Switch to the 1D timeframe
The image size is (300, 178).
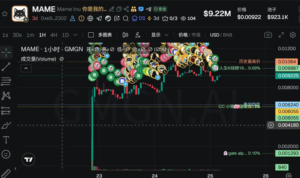coord(66,35)
